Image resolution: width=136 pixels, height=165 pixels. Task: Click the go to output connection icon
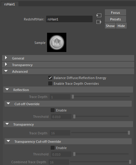click(x=99, y=22)
